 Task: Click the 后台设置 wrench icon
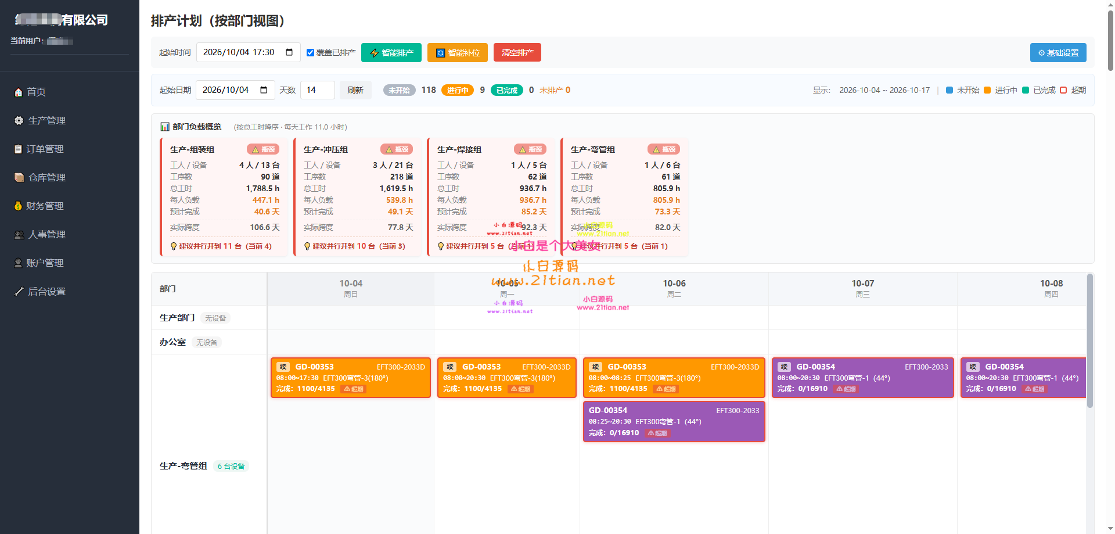coord(19,291)
